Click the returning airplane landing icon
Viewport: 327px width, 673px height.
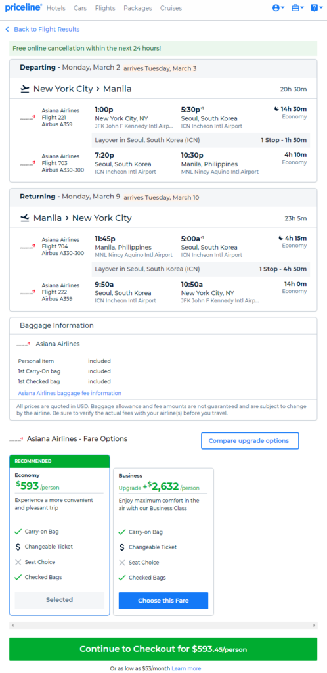[x=25, y=218]
